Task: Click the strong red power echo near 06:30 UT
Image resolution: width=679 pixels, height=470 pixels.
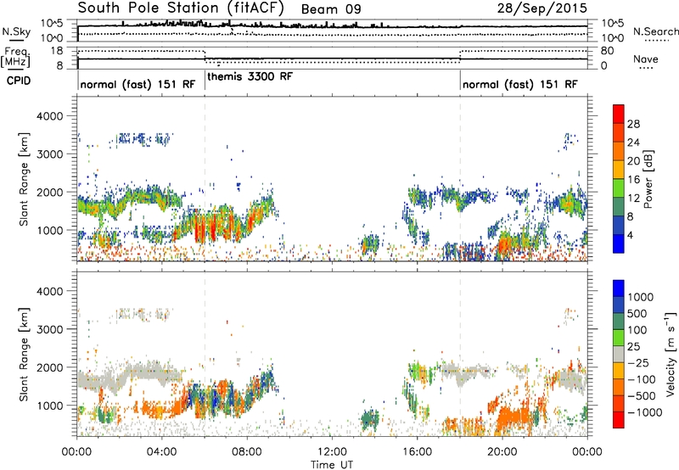Action: 212,228
